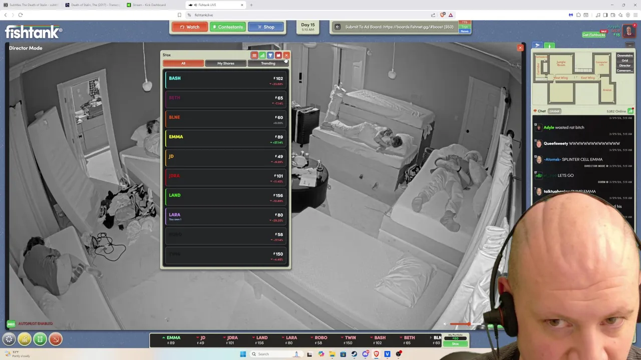Click JDRA in the bottom ticker

[x=231, y=340]
